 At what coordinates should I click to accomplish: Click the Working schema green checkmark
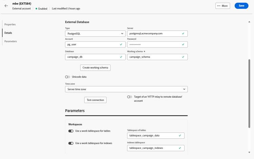point(183,57)
